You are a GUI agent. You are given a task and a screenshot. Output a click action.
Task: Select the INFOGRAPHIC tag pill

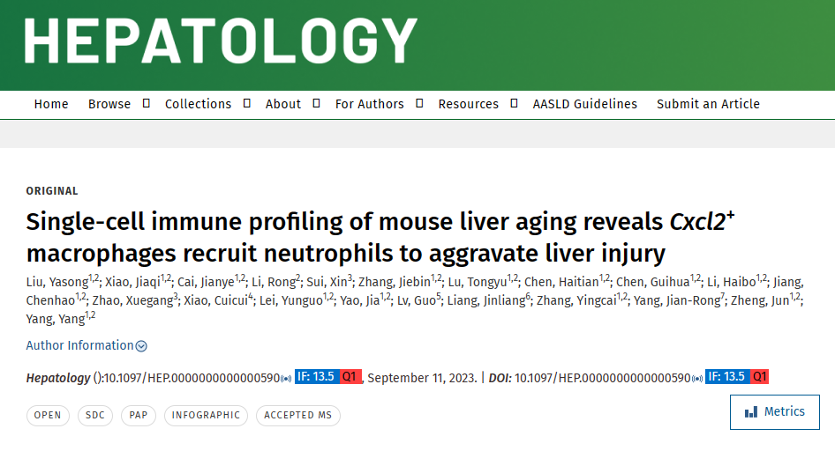click(x=206, y=416)
